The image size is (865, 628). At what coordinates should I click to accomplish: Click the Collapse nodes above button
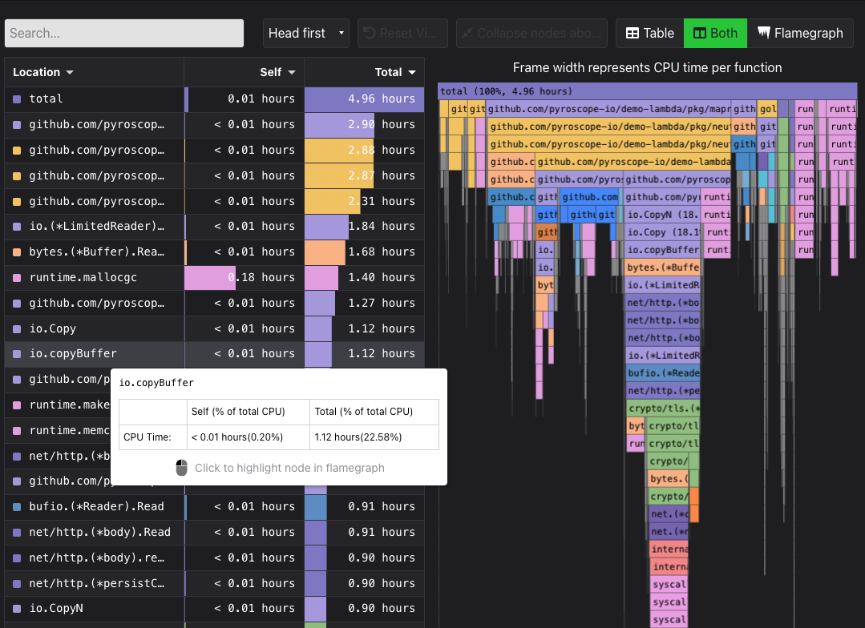click(532, 33)
